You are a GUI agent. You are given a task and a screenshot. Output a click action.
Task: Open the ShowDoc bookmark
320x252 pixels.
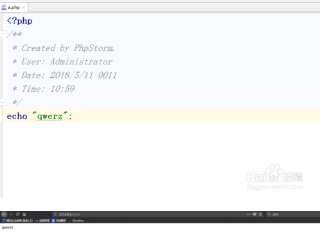(x=76, y=221)
